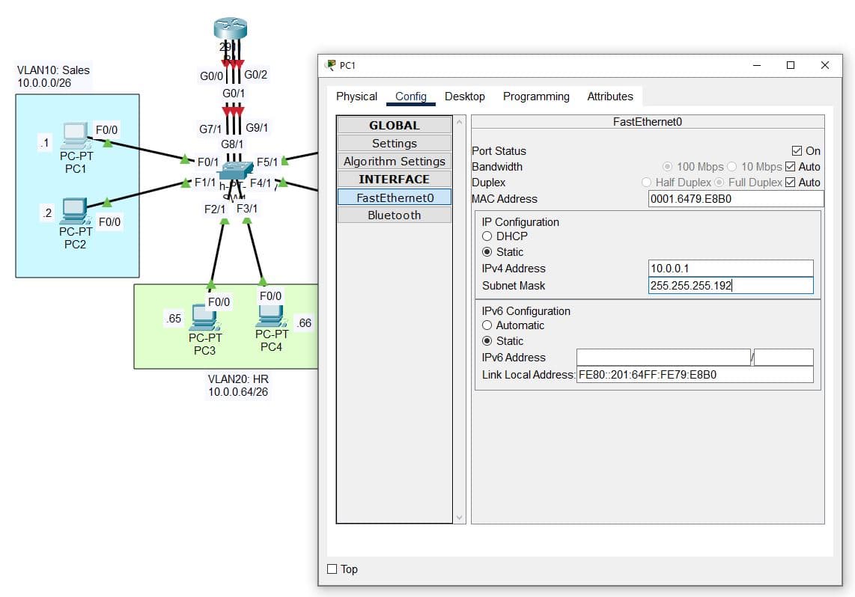Click the IPv4 Address input field

tap(730, 269)
